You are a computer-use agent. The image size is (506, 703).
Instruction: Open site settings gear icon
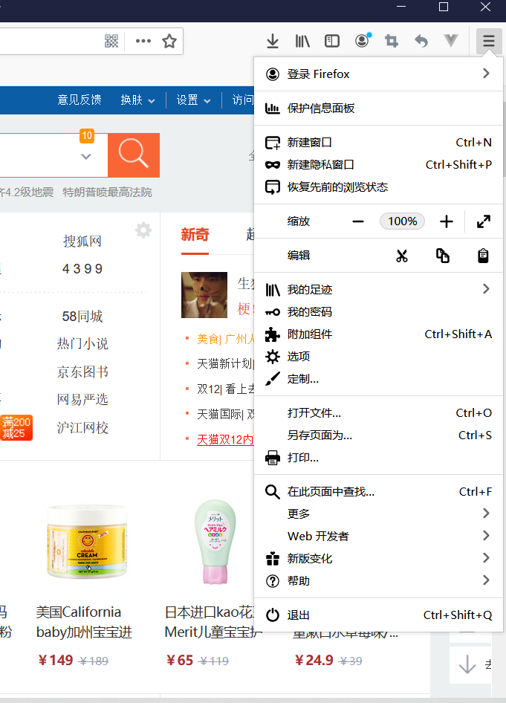click(143, 230)
